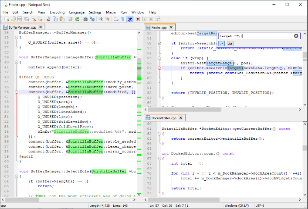Collapse the fold at line 62 in DockedEditor.cpp
The image size is (308, 209).
coord(159,134)
